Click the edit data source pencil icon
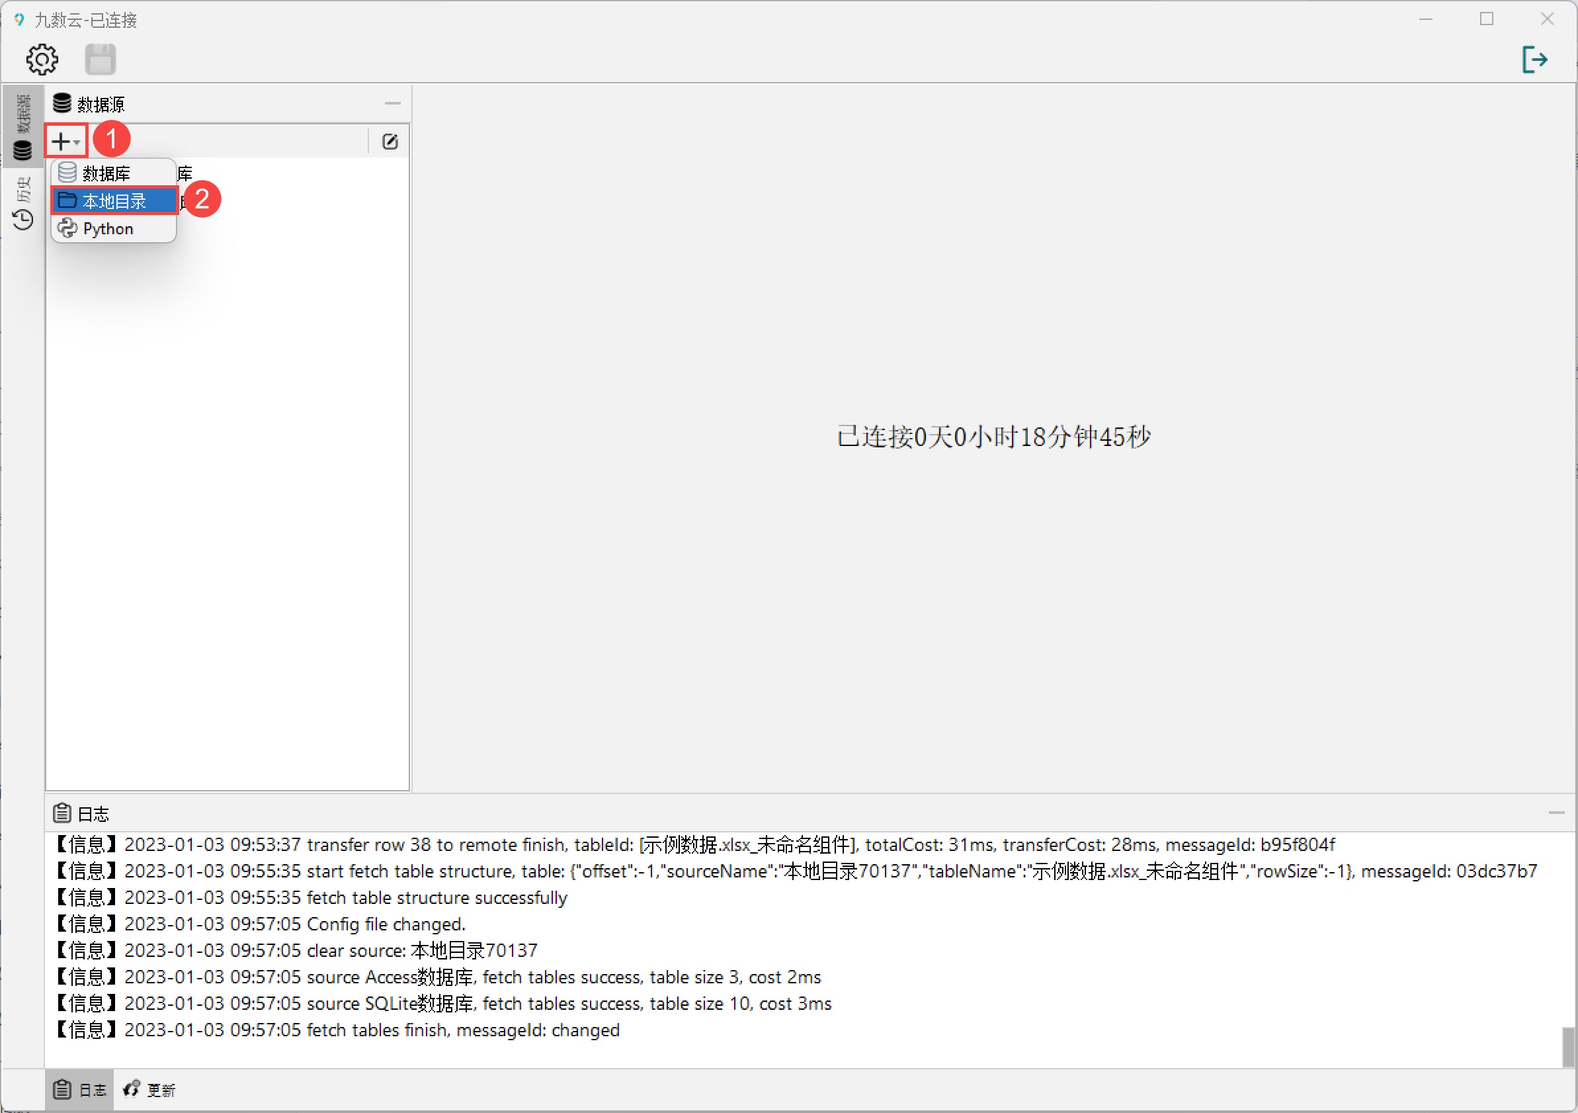The image size is (1578, 1113). [390, 142]
